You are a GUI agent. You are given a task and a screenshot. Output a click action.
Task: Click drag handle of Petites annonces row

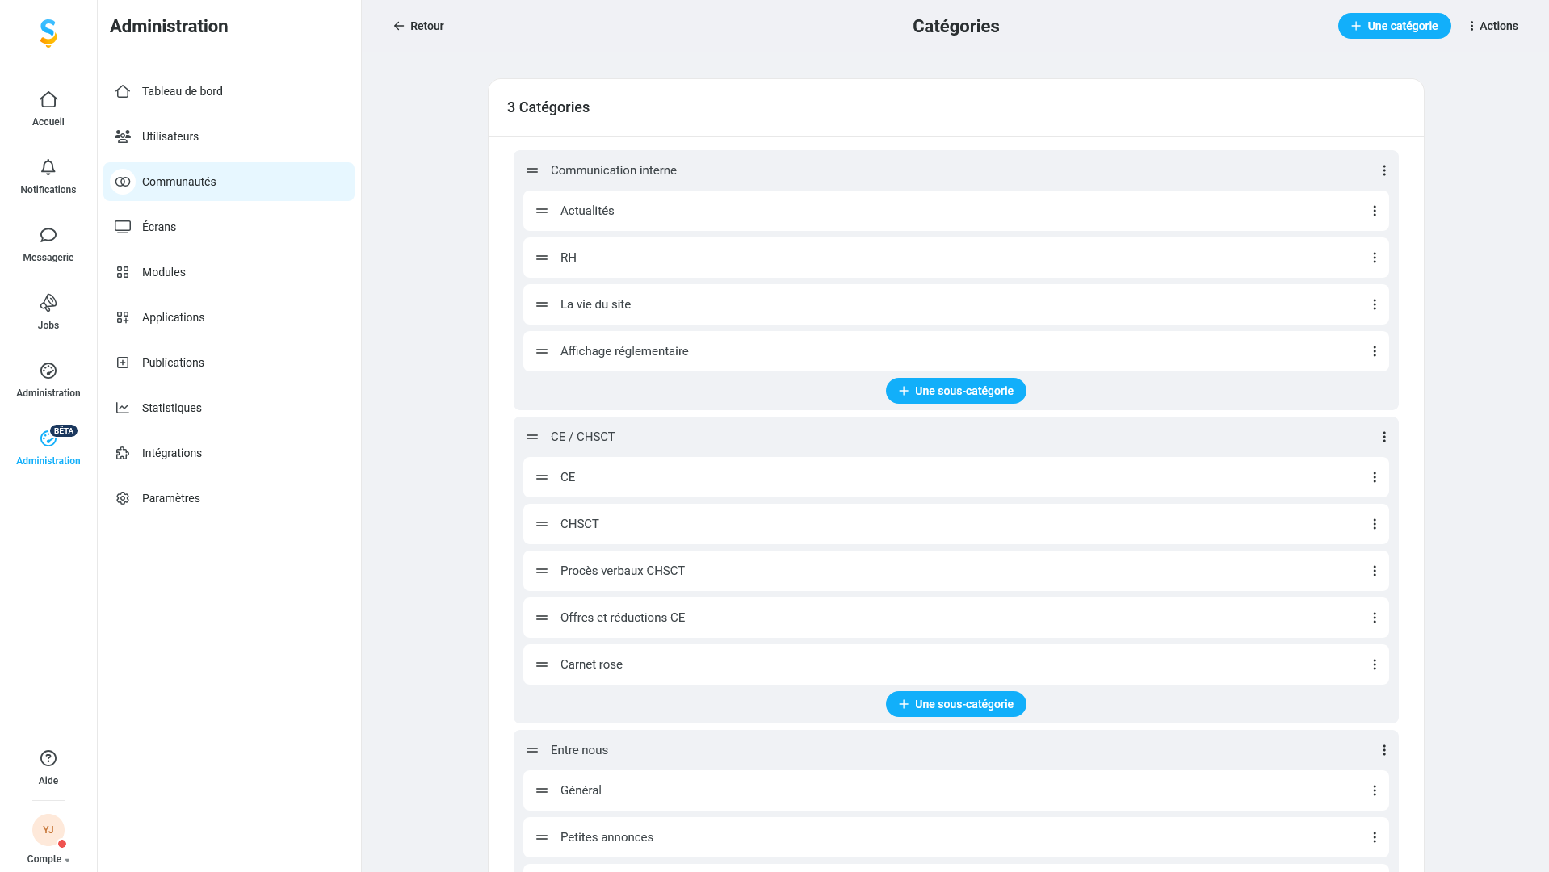coord(542,837)
